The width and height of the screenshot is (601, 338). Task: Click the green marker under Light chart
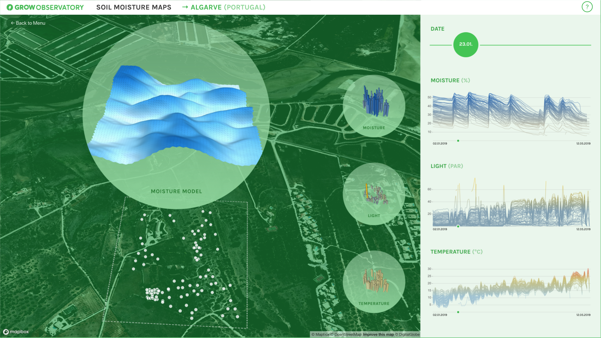click(458, 226)
